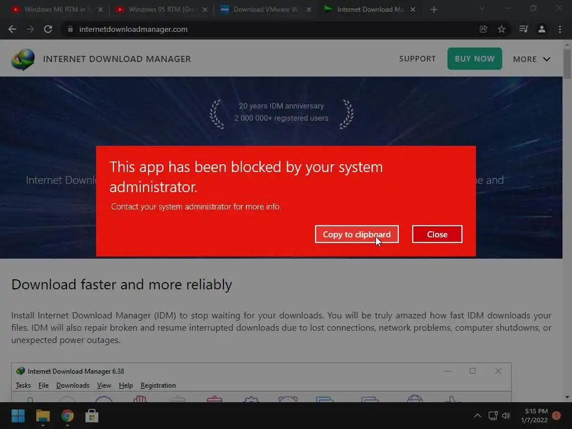Screen dimensions: 572x429
Task: Click the Chrome taskbar icon
Action: (x=68, y=416)
